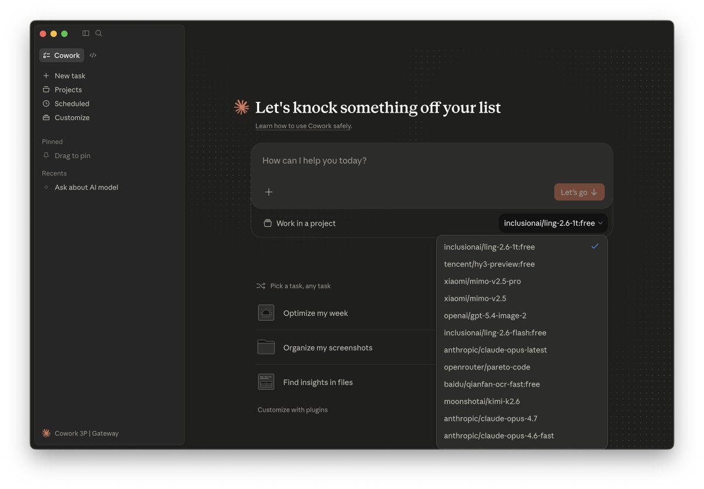Screen dimensions: 704x489
Task: Click the Projects folder icon
Action: point(46,90)
